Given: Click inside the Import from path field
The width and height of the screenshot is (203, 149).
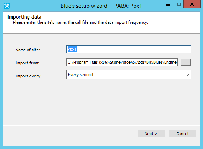Looking at the screenshot, I should (x=122, y=62).
